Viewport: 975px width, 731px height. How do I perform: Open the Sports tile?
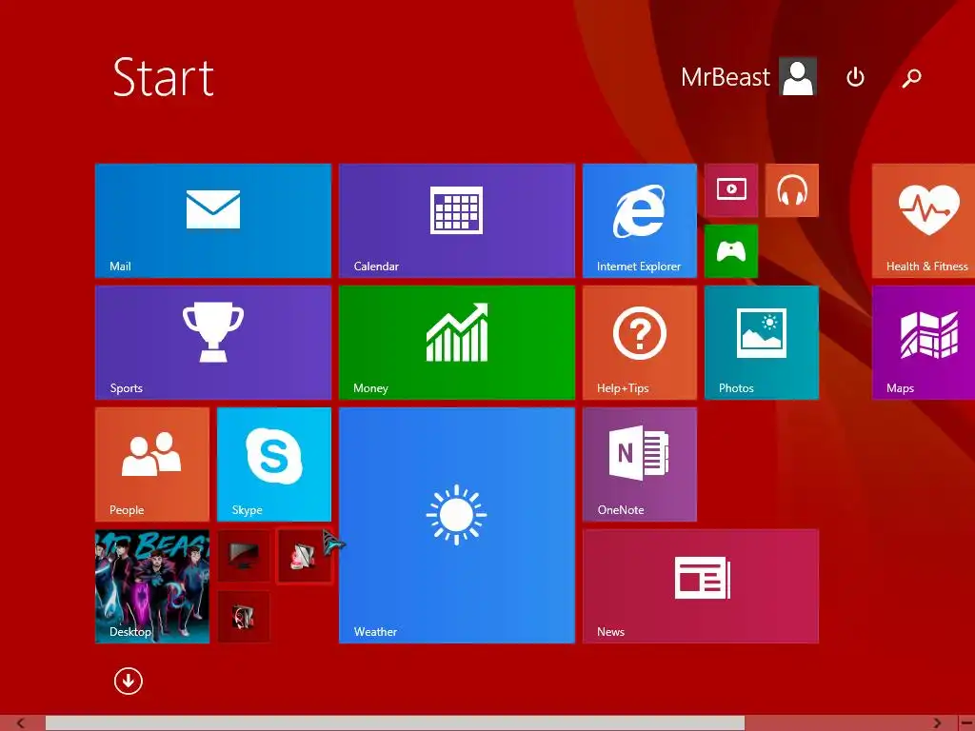[213, 343]
